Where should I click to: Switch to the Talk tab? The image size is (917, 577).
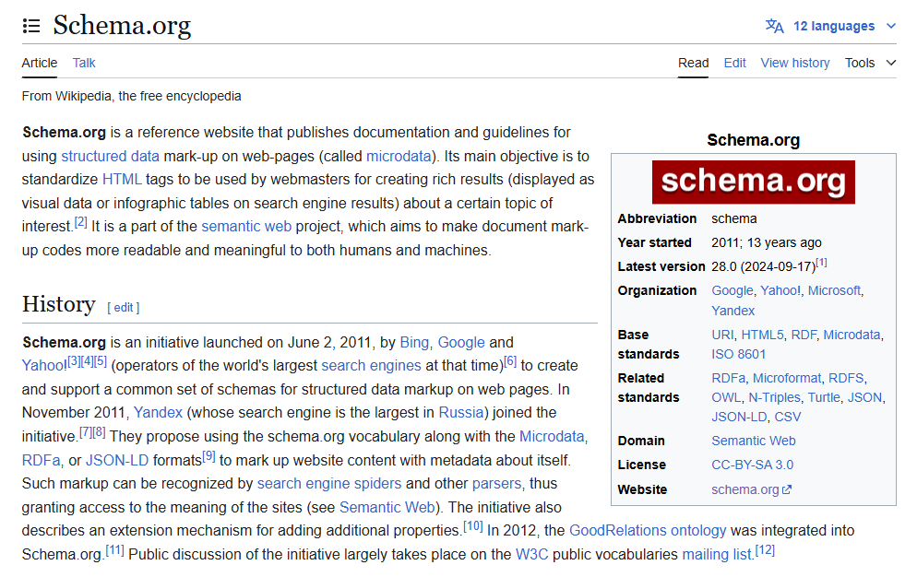84,63
